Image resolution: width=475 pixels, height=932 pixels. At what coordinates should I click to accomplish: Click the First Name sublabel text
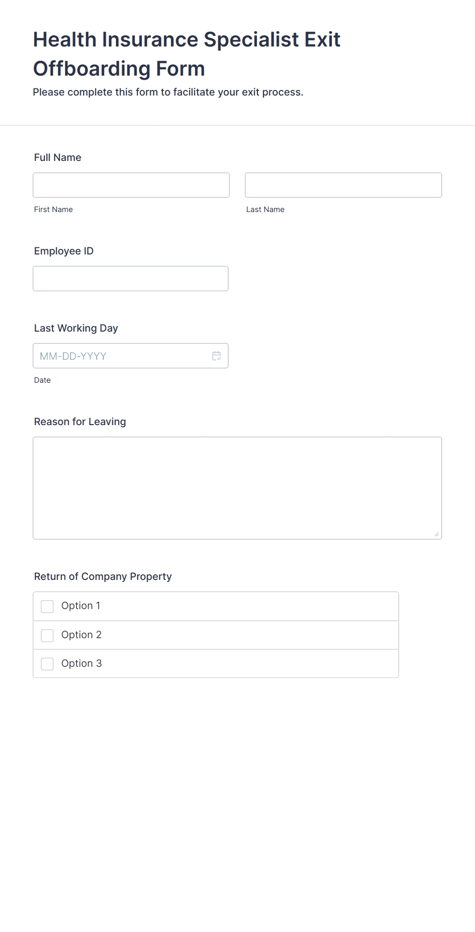point(54,209)
